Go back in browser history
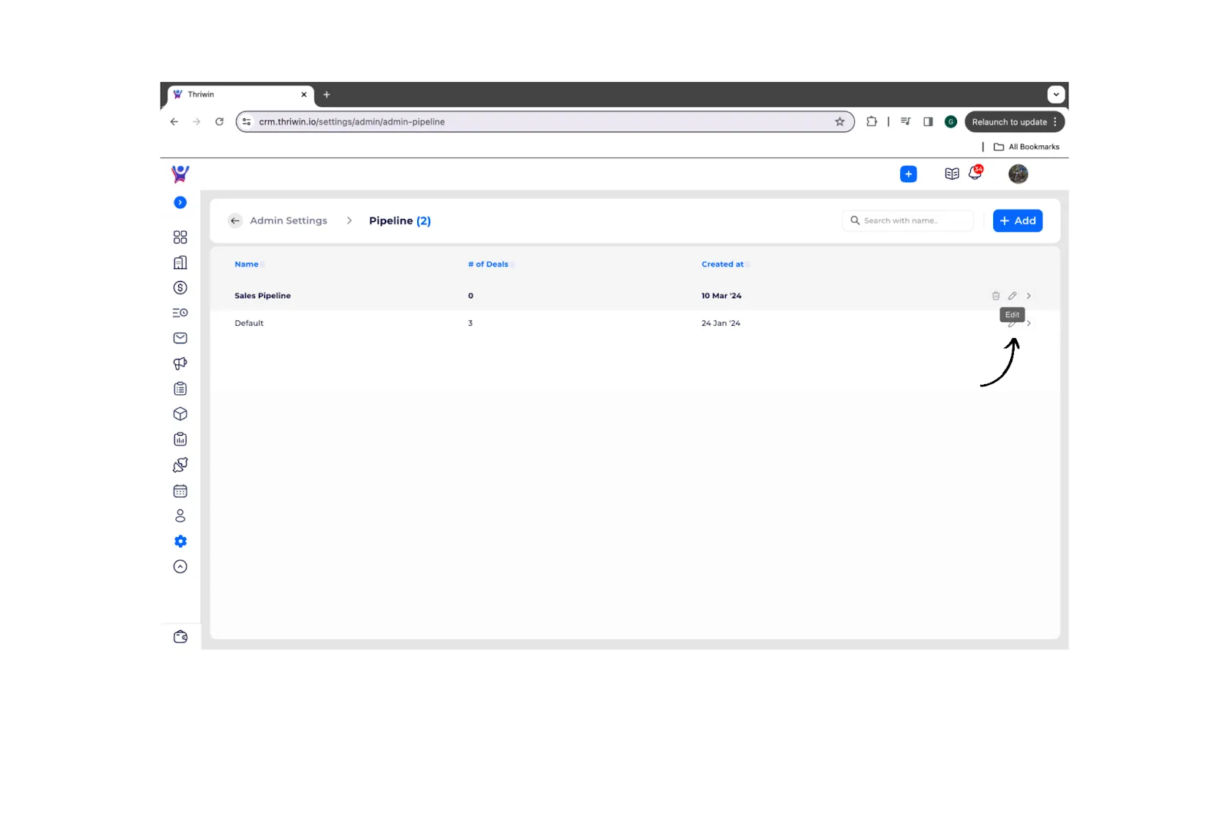 click(x=174, y=121)
